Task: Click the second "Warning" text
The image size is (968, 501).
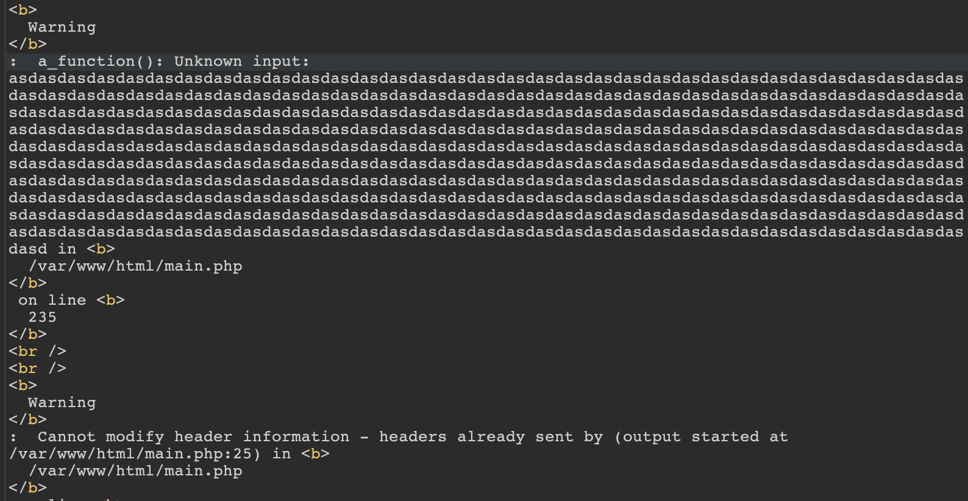Action: point(62,403)
